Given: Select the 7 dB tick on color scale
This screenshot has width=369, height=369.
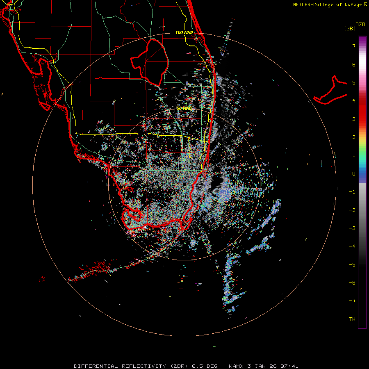Looking at the screenshot, I should [354, 46].
